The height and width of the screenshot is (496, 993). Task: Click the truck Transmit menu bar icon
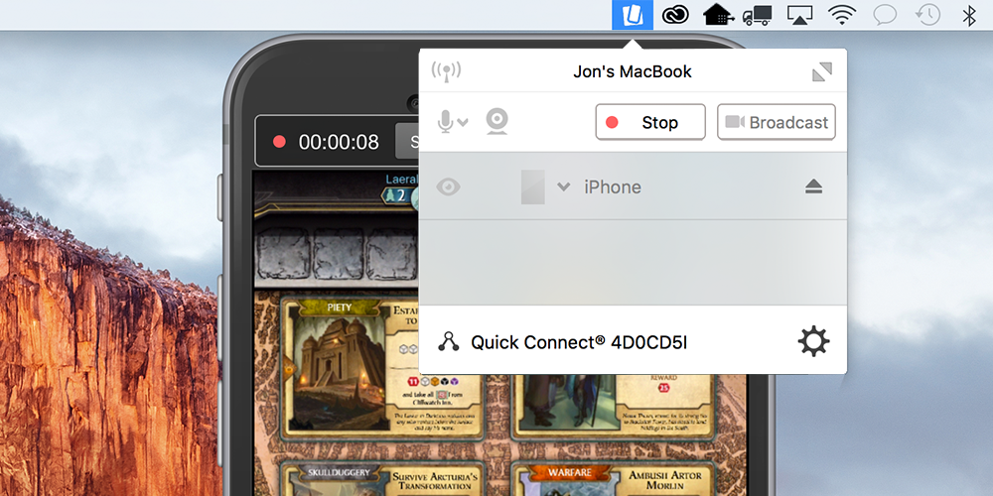[x=757, y=15]
